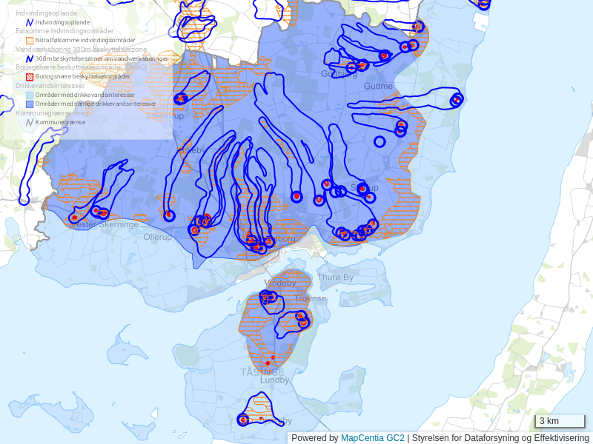Image resolution: width=593 pixels, height=444 pixels.
Task: Click the Kommunegrænse legend label text
Action: [x=60, y=122]
